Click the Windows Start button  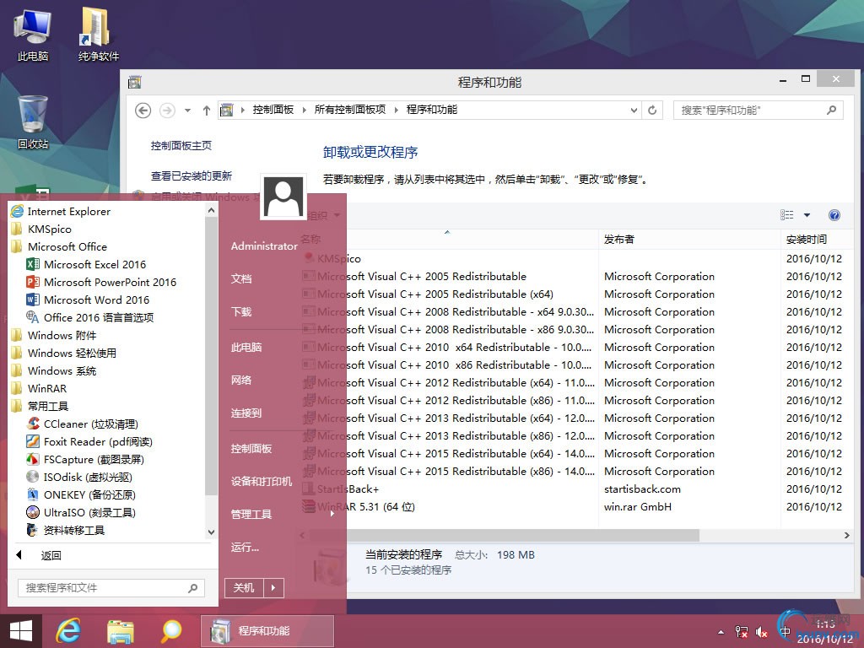[21, 631]
